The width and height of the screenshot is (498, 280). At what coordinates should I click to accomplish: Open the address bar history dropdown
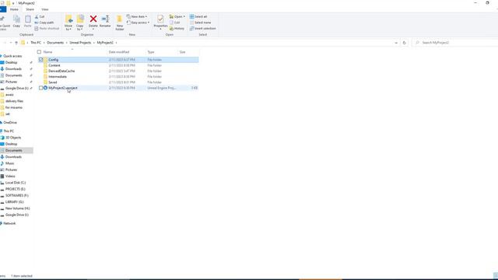pyautogui.click(x=396, y=43)
